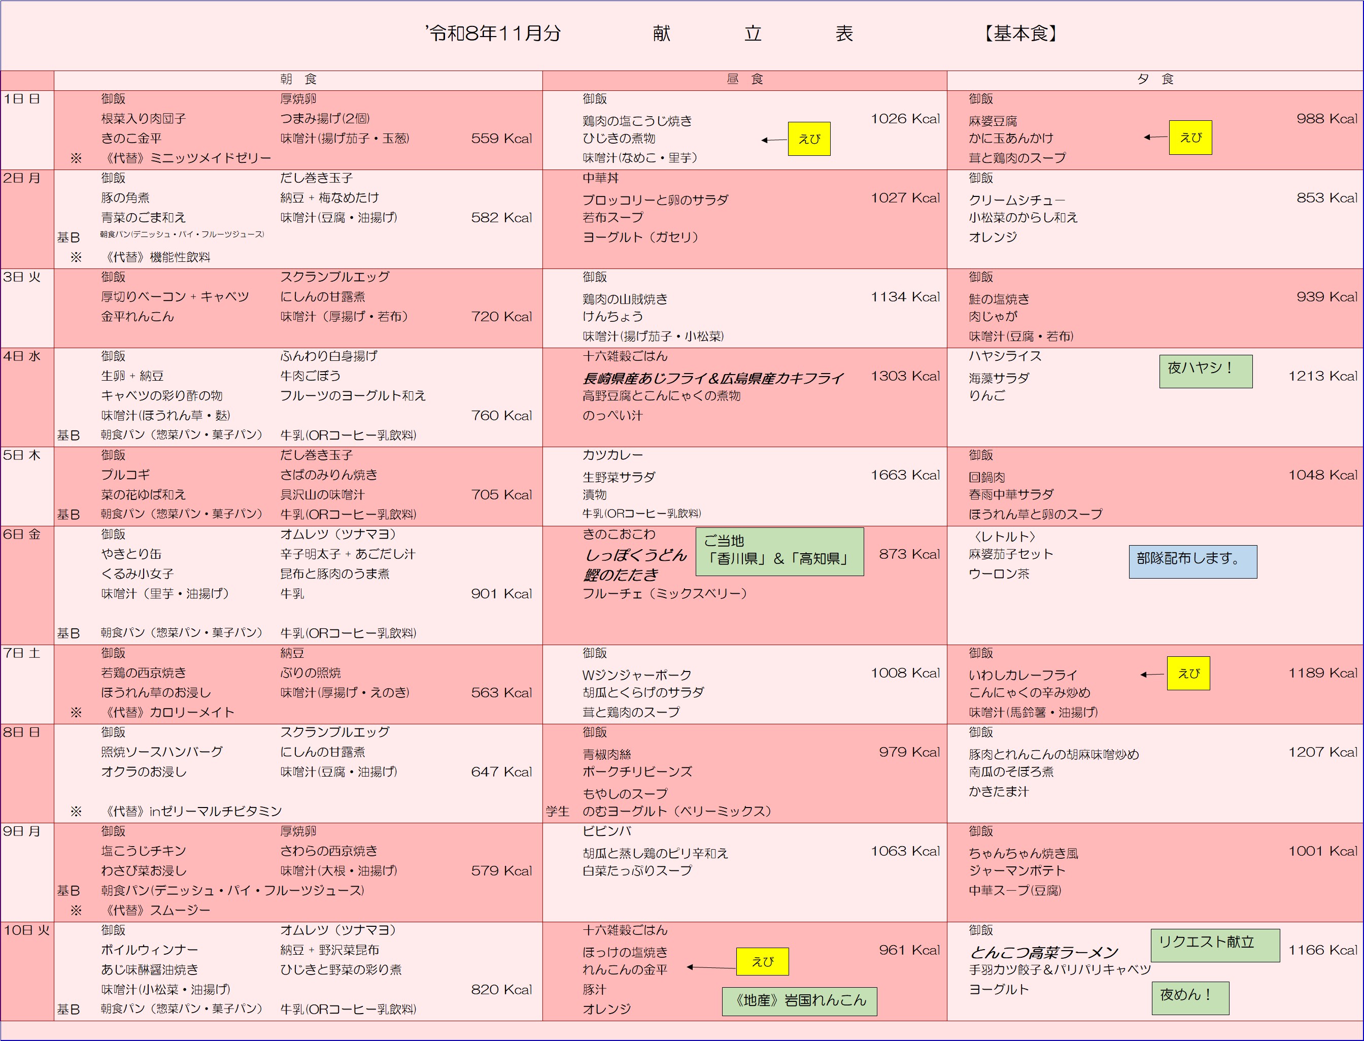The width and height of the screenshot is (1364, 1041).
Task: Select the Wジンジャーポーク text
Action: (637, 676)
